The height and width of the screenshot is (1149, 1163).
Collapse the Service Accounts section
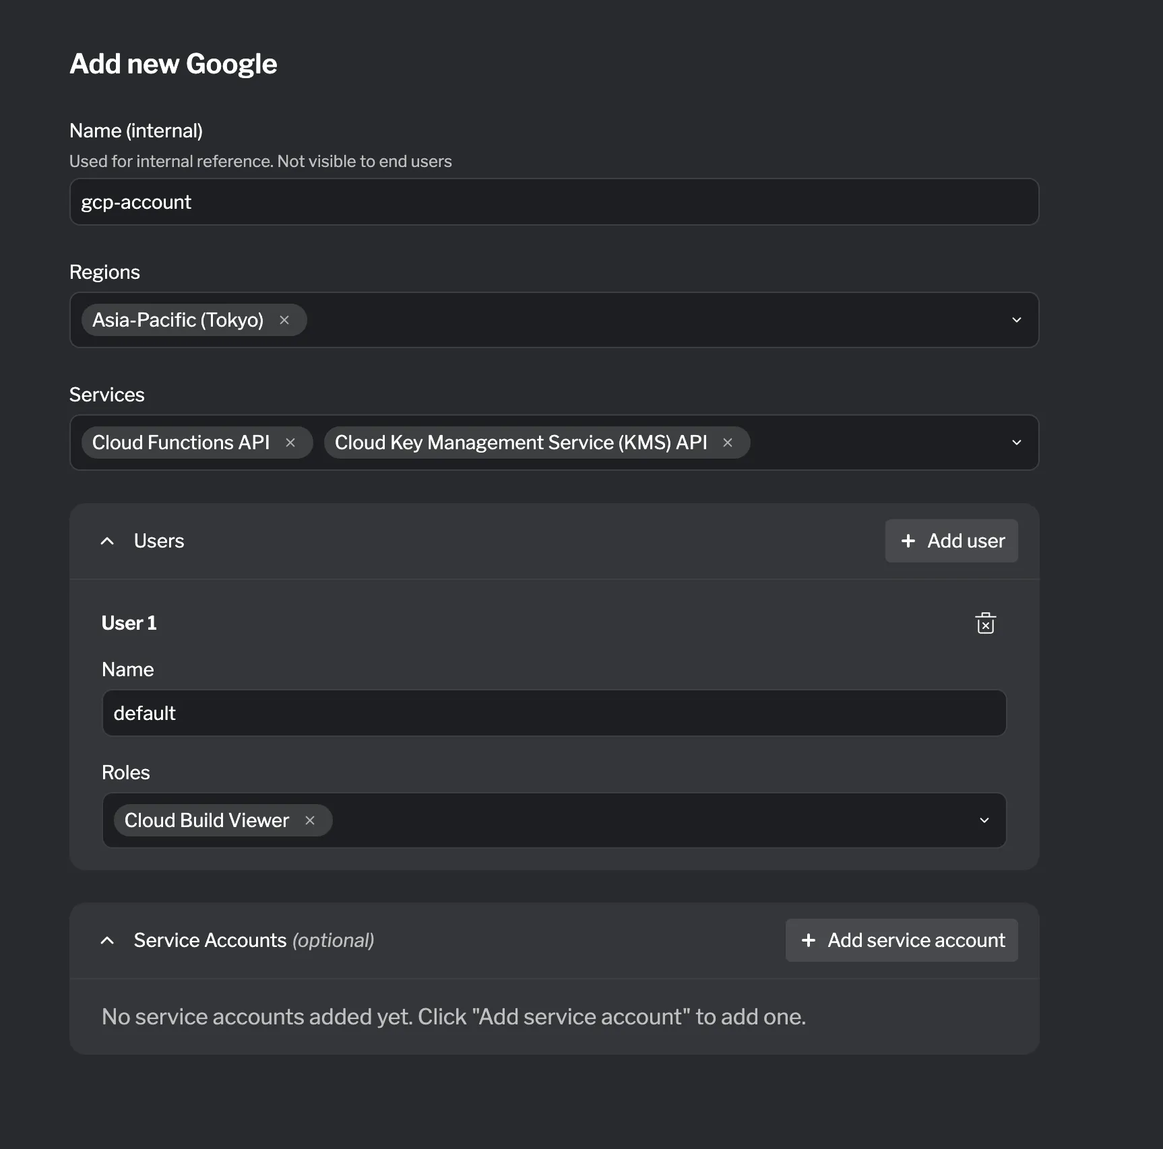[x=107, y=940]
